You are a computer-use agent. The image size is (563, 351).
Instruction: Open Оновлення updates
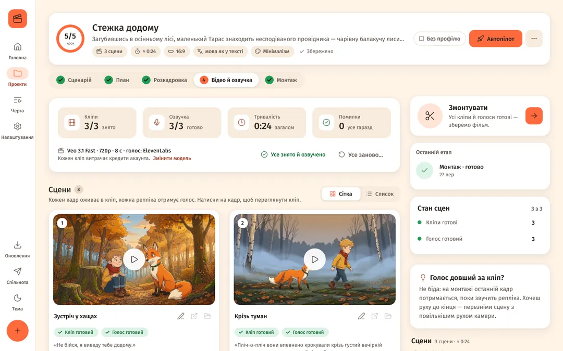(x=18, y=249)
